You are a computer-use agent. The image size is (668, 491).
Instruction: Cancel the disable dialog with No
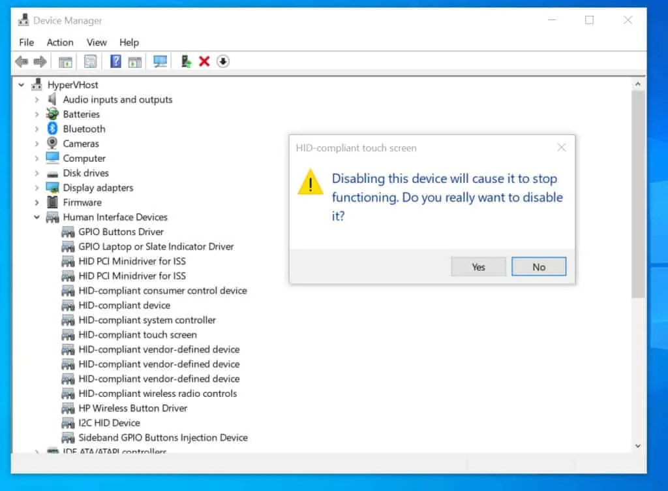point(539,267)
